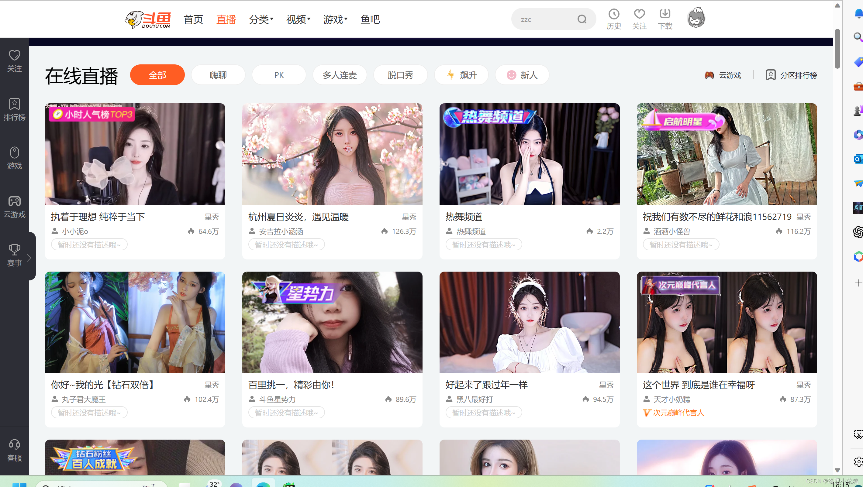Click the 关注 heart icon in header

pos(639,14)
